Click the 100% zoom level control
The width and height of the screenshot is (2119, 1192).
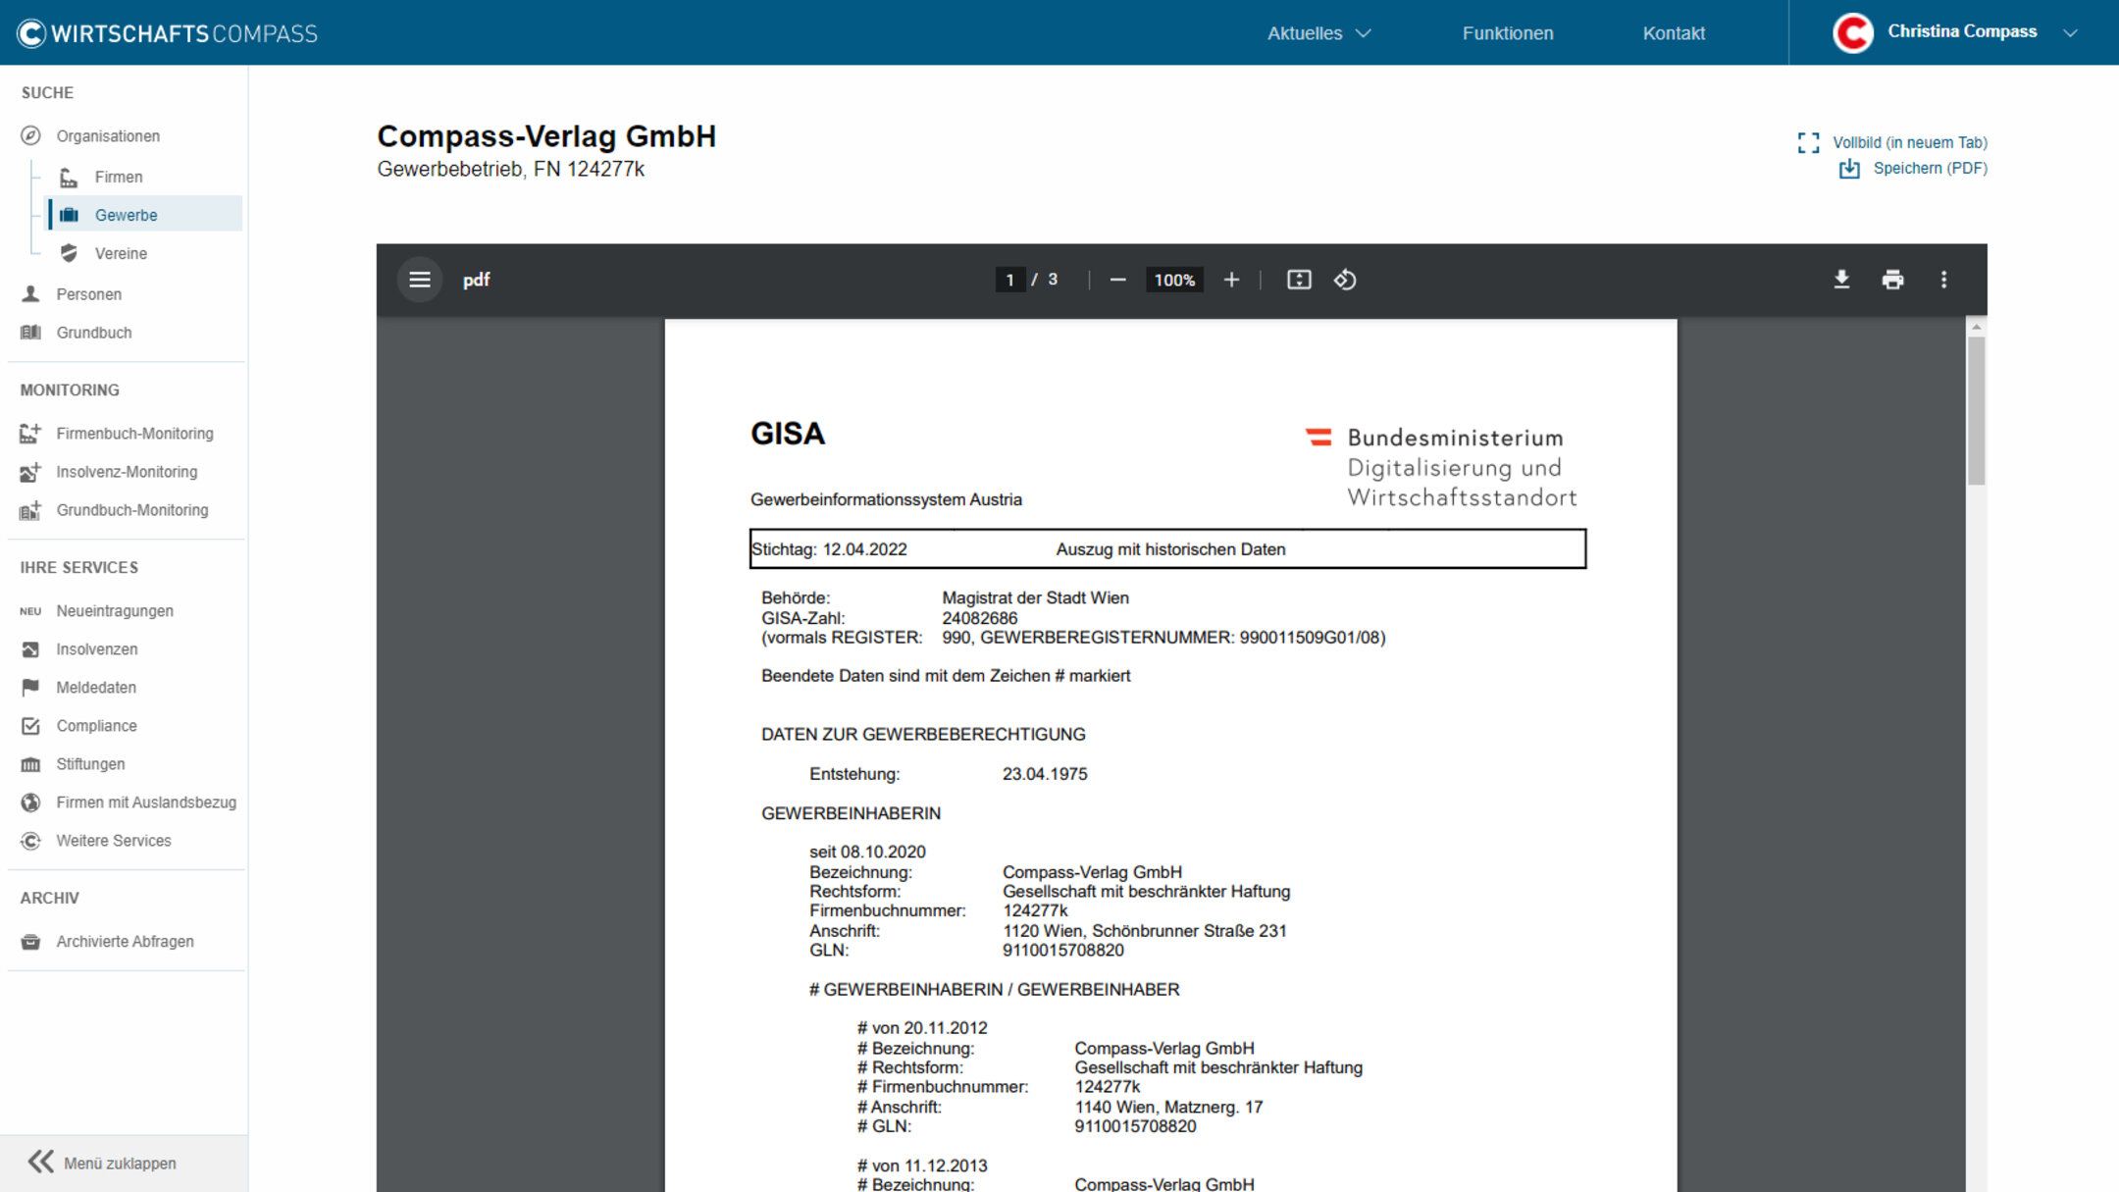coord(1173,280)
